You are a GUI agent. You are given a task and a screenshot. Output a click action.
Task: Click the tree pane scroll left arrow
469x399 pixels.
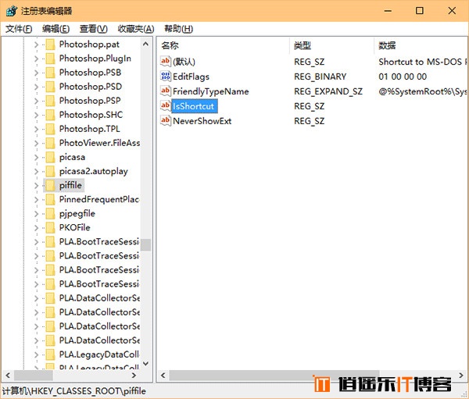(8, 375)
